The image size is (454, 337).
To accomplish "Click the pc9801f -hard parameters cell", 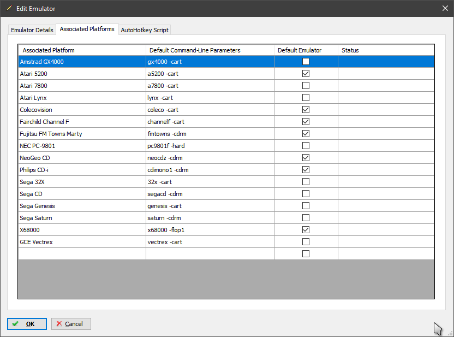I will (210, 146).
